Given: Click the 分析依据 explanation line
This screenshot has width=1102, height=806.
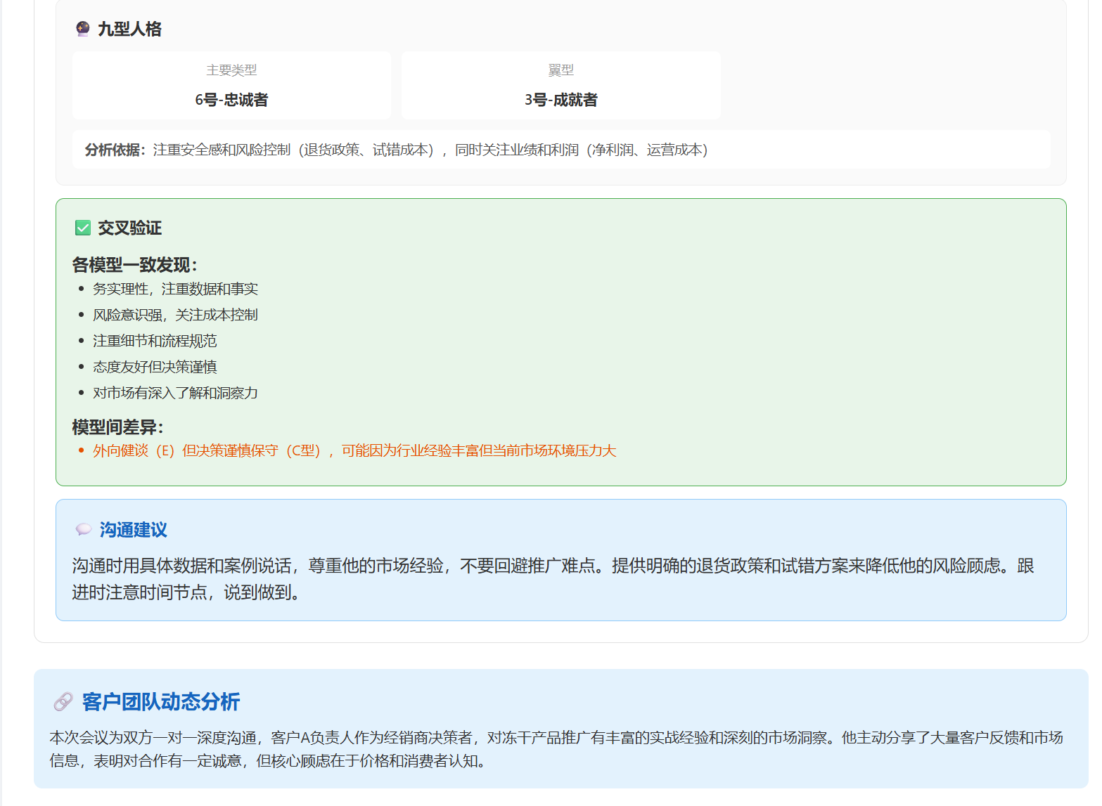Looking at the screenshot, I should click(396, 150).
